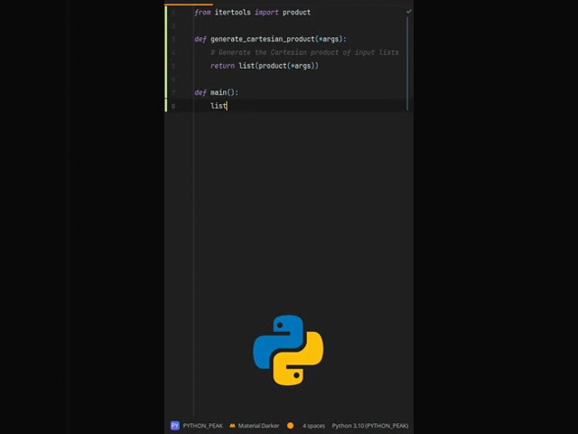Click the Python logo overlay
Screen dimensions: 578x434
tap(288, 350)
